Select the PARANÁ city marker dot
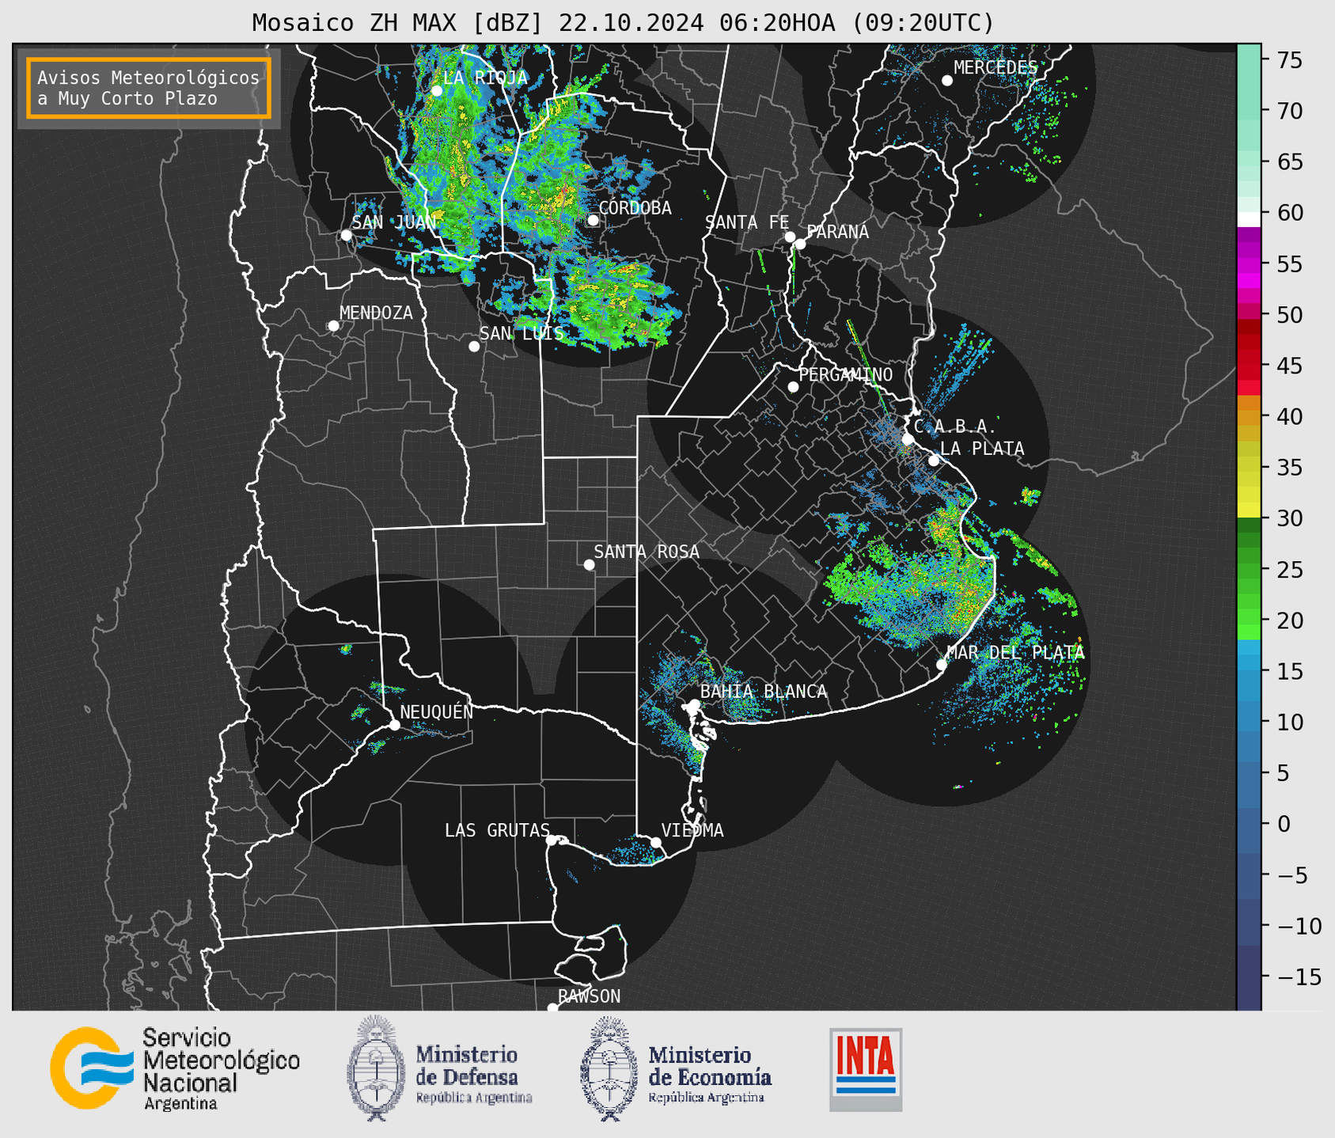Image resolution: width=1335 pixels, height=1138 pixels. click(800, 244)
